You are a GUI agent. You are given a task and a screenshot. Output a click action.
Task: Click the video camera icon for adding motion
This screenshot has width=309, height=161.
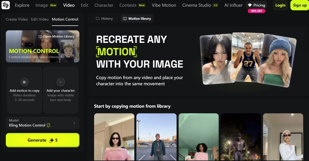[25, 82]
